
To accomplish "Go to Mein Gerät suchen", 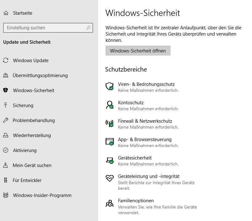I will tap(32, 165).
